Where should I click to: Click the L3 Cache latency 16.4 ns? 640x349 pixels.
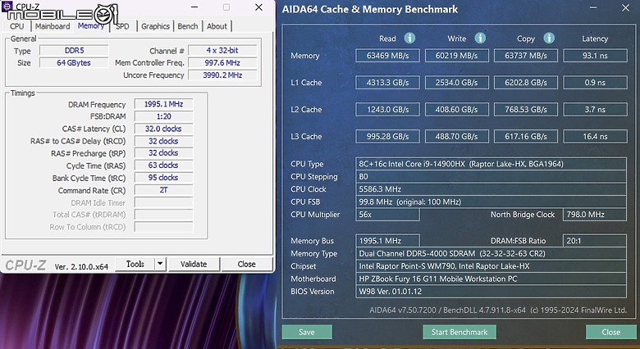pyautogui.click(x=595, y=136)
